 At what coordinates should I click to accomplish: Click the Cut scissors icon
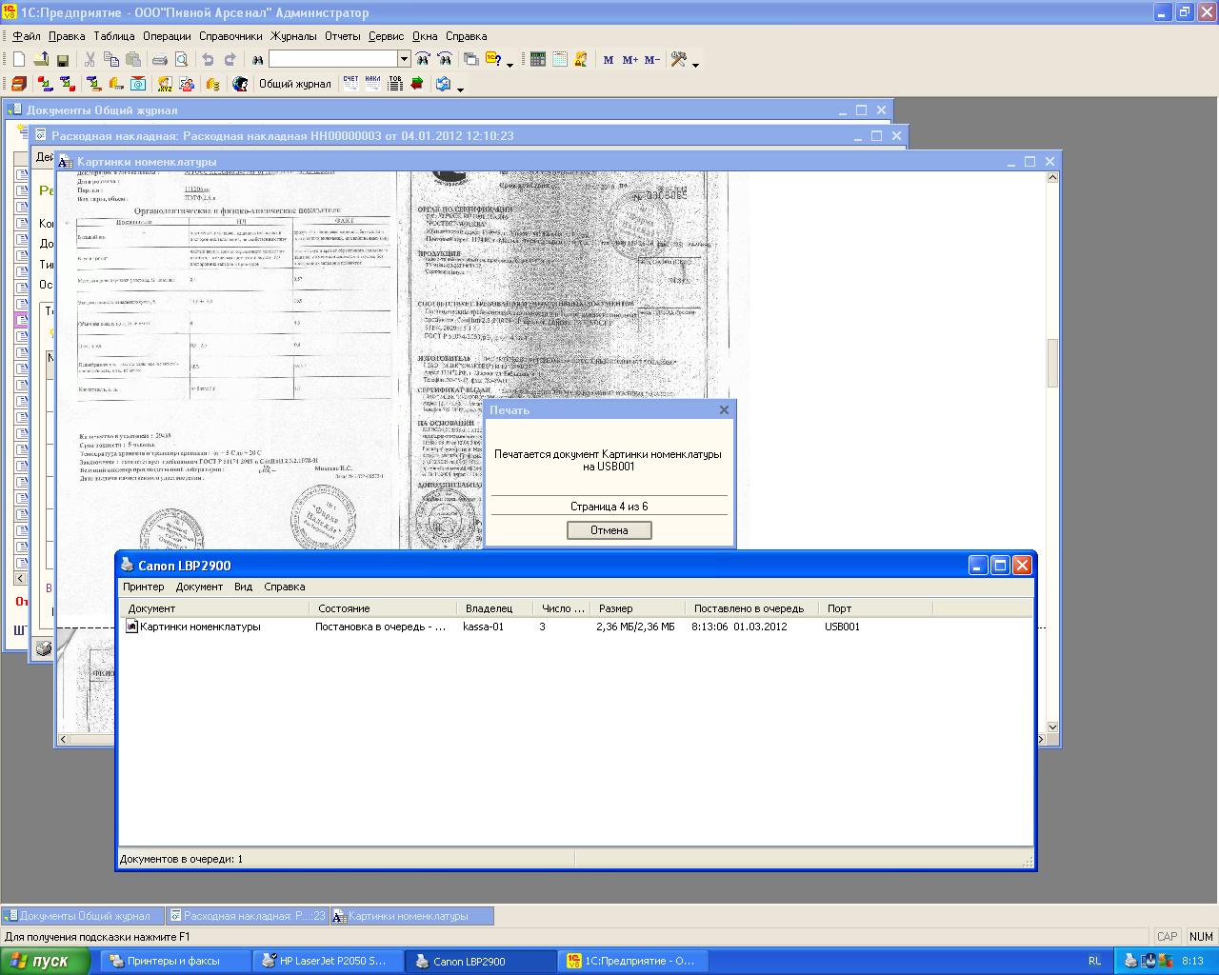click(x=90, y=59)
